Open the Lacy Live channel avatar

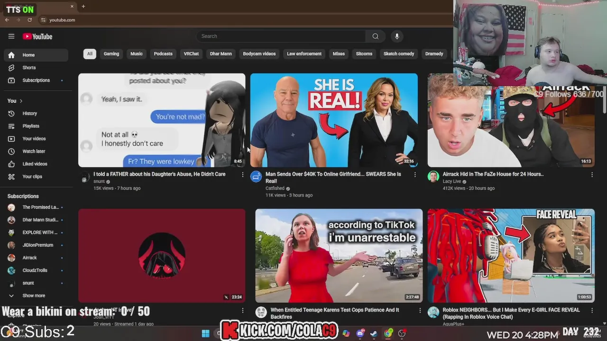pyautogui.click(x=433, y=177)
